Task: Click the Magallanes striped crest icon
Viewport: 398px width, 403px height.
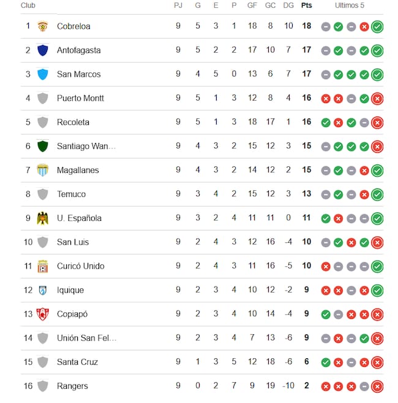Action: coord(42,170)
